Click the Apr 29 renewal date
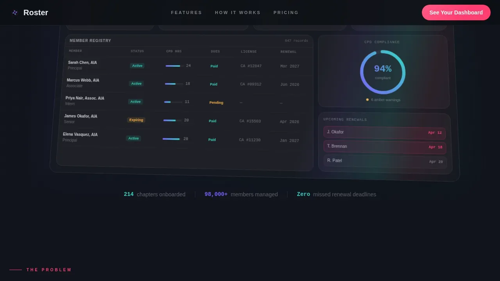This screenshot has height=281, width=500. point(436,162)
